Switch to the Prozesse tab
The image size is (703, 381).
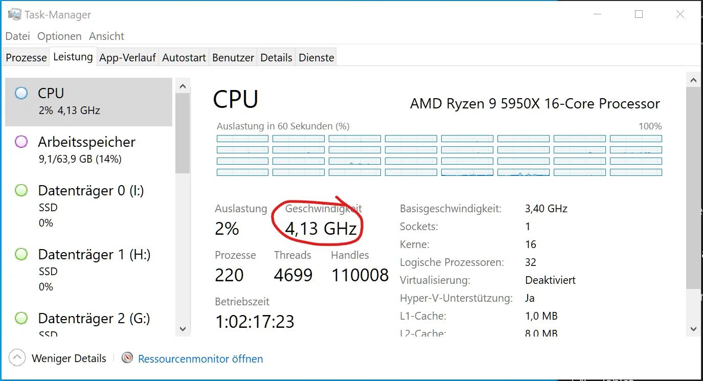pos(26,58)
